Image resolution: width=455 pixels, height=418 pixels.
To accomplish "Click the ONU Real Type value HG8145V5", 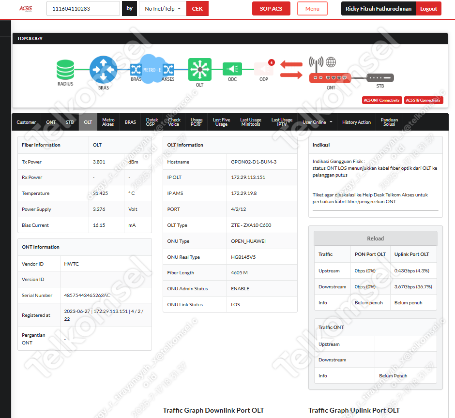I will (243, 257).
